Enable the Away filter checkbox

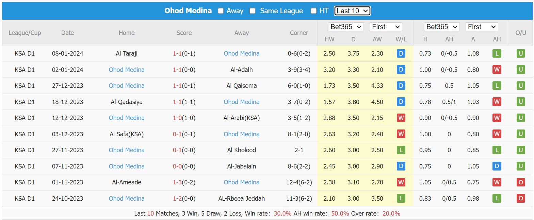pos(221,11)
